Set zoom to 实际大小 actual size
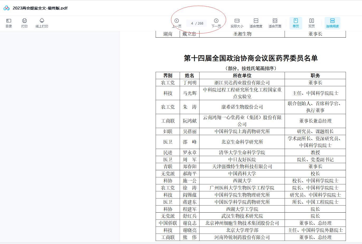This screenshot has width=362, height=244. pos(237,23)
